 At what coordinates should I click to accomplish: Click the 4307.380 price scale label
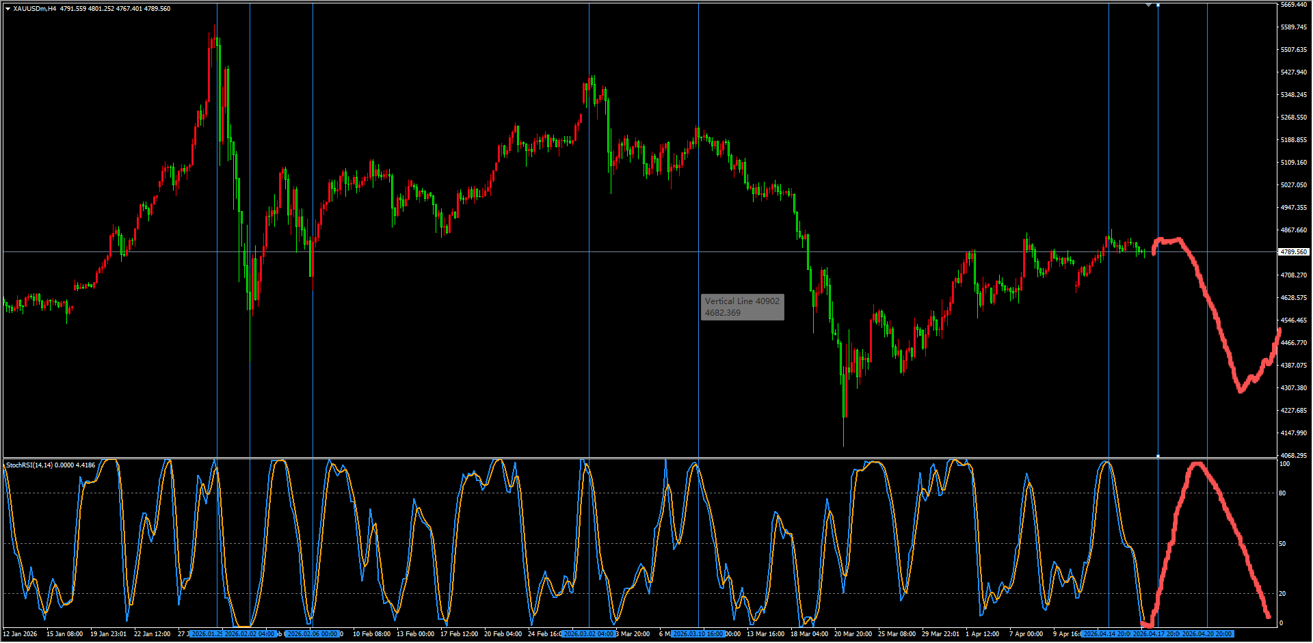1294,388
